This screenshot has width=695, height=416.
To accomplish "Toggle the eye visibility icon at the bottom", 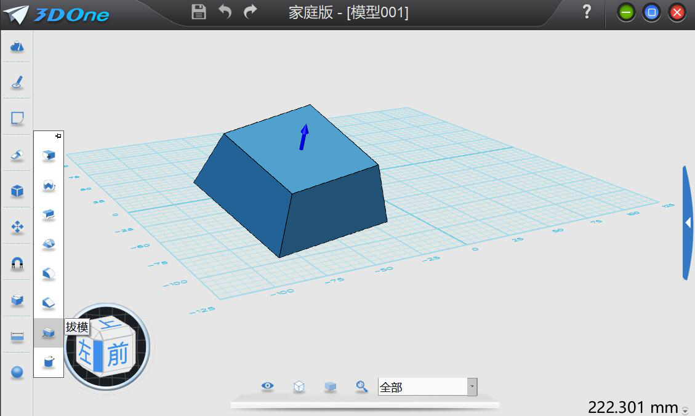I will (x=267, y=386).
